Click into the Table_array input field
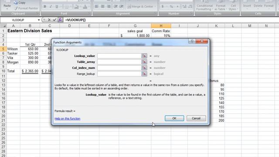Viewport: 279px width, 157px height. click(x=119, y=62)
